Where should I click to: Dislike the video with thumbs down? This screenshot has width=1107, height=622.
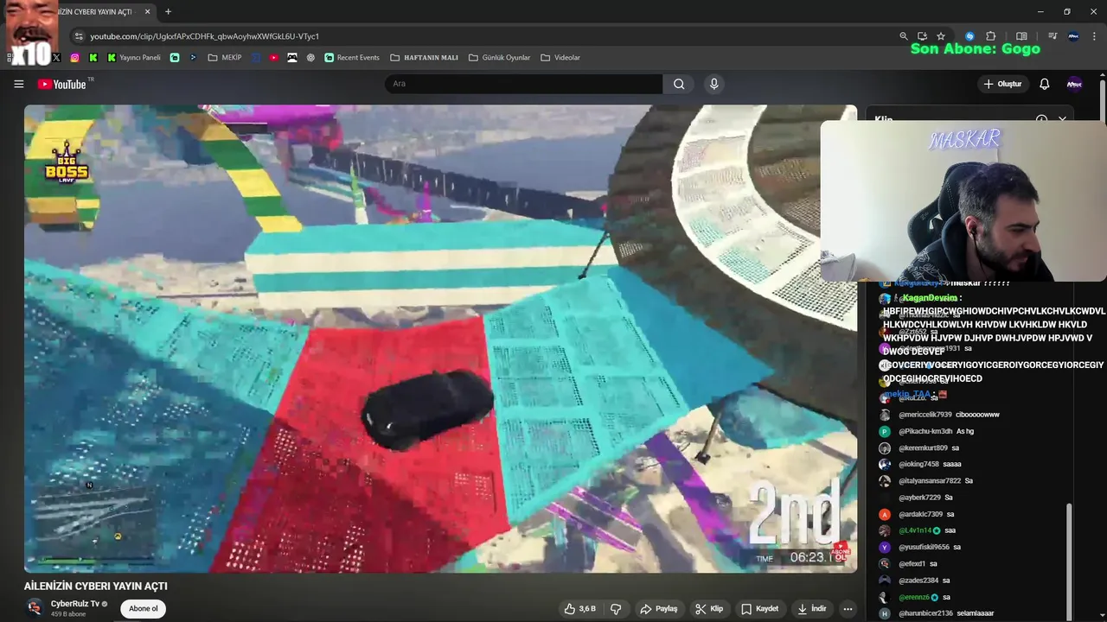click(616, 609)
